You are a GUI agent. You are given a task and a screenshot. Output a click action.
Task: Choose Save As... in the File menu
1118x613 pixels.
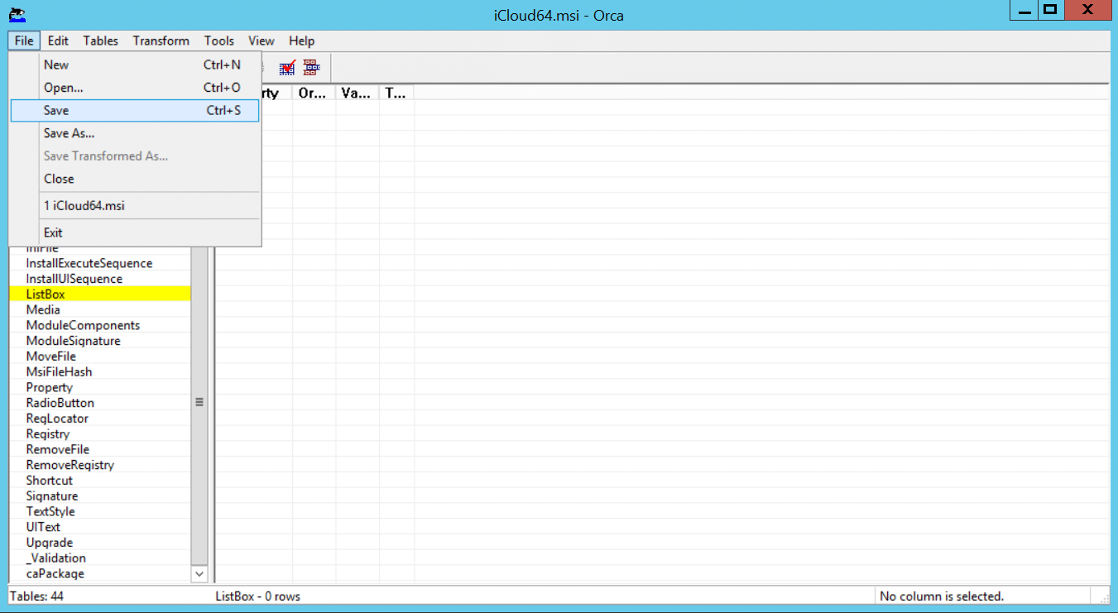[x=135, y=133]
